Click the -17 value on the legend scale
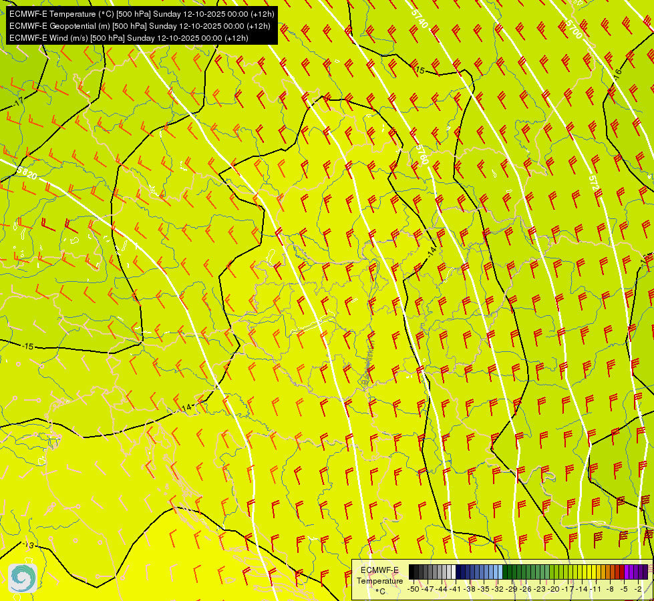 (568, 590)
